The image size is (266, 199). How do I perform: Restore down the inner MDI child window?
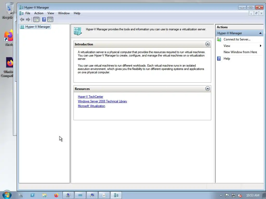(256, 13)
